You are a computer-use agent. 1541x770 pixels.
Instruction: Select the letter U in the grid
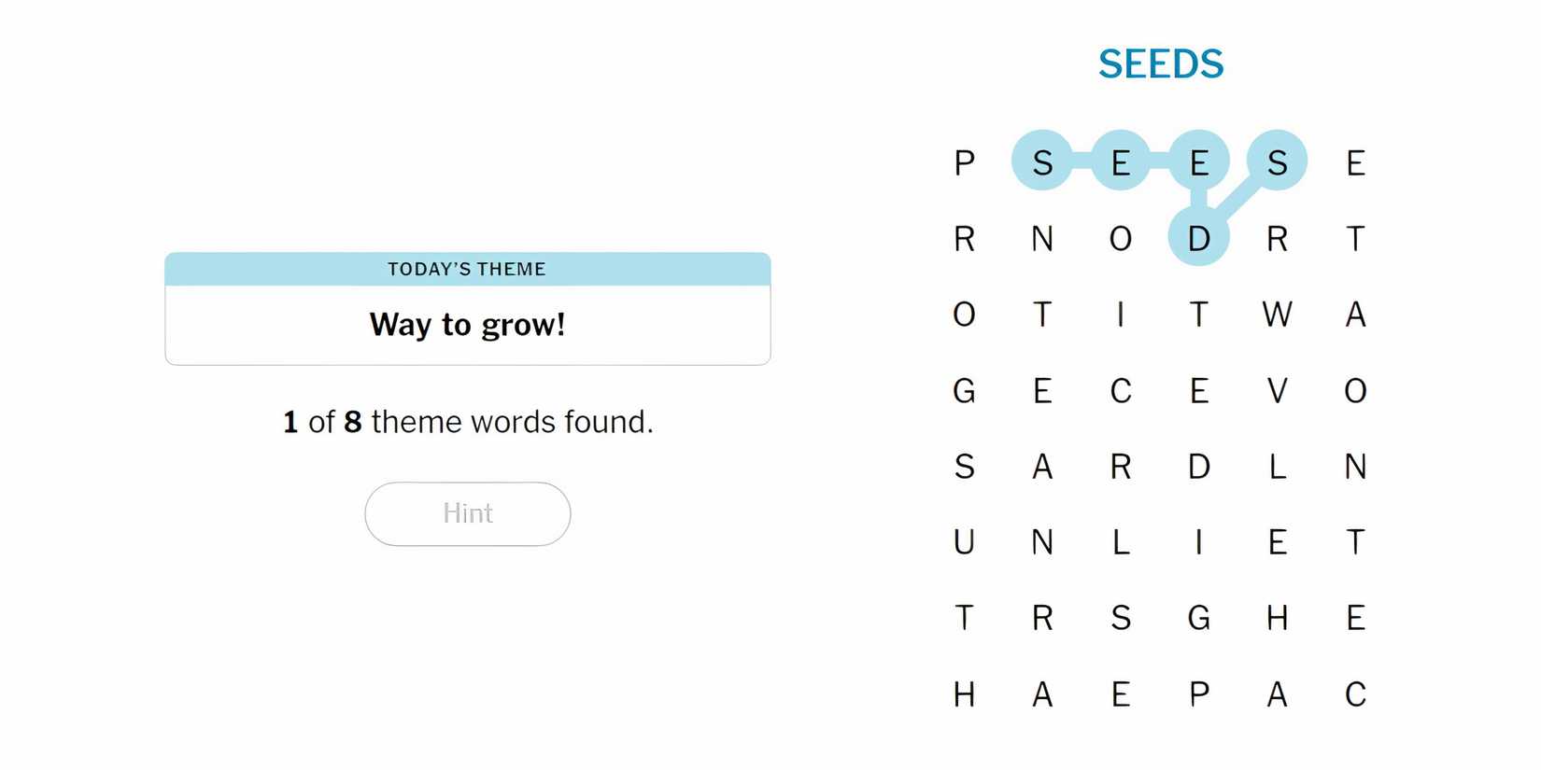coord(964,542)
